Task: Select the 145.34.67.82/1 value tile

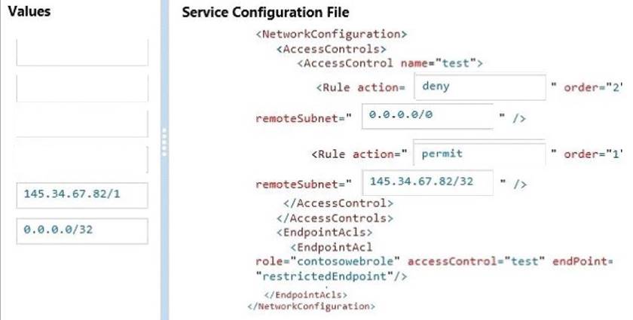Action: click(x=82, y=194)
